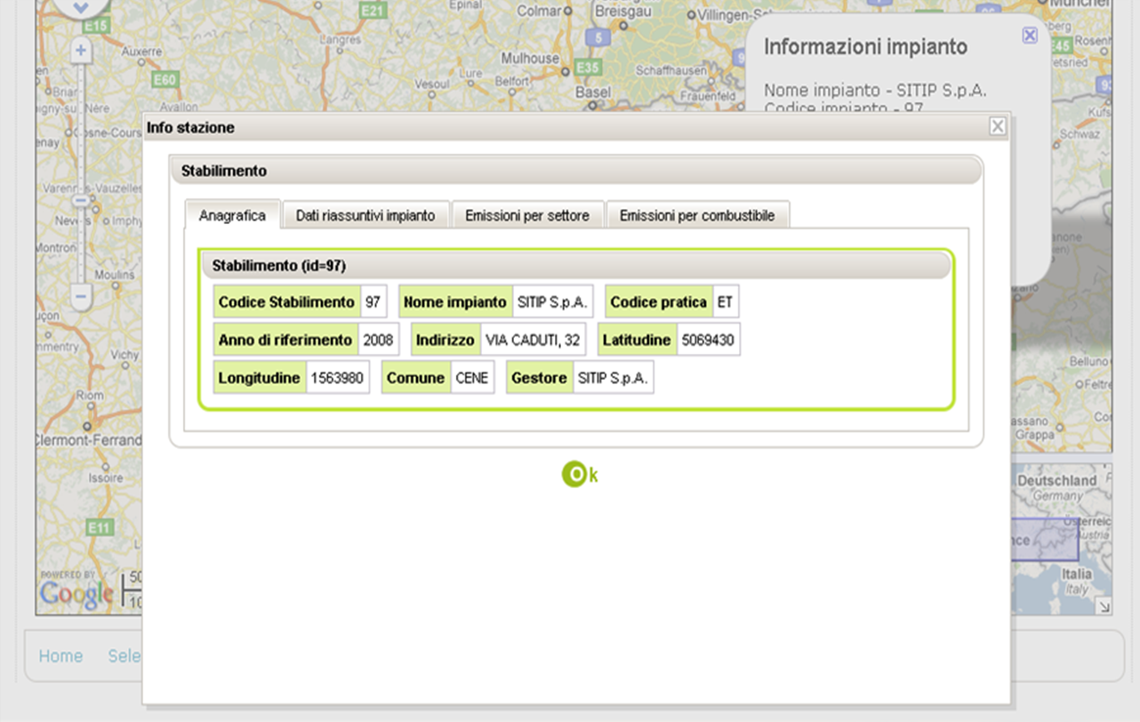
Task: Click the Latitudine label
Action: click(637, 340)
